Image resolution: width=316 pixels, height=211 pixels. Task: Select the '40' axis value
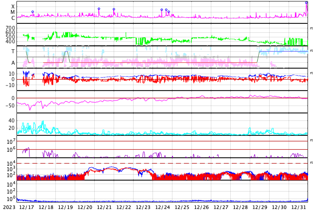coord(11,120)
